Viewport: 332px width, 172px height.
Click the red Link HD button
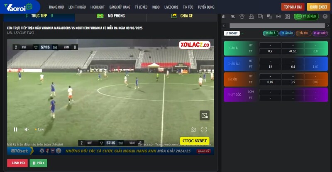pyautogui.click(x=17, y=163)
